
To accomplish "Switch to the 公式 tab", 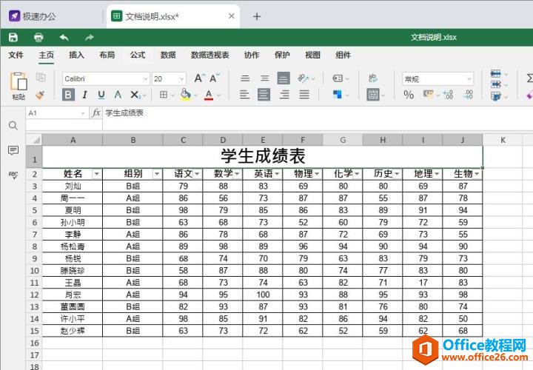I will point(138,55).
